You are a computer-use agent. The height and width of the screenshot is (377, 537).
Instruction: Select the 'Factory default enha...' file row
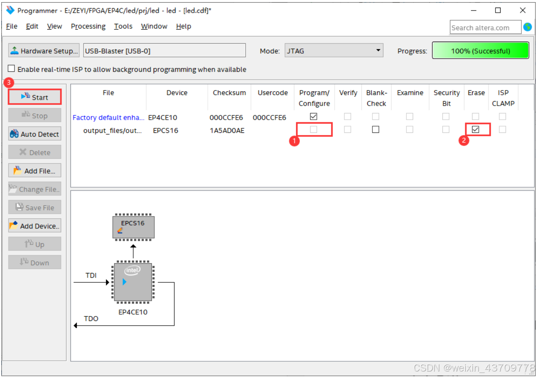[108, 118]
